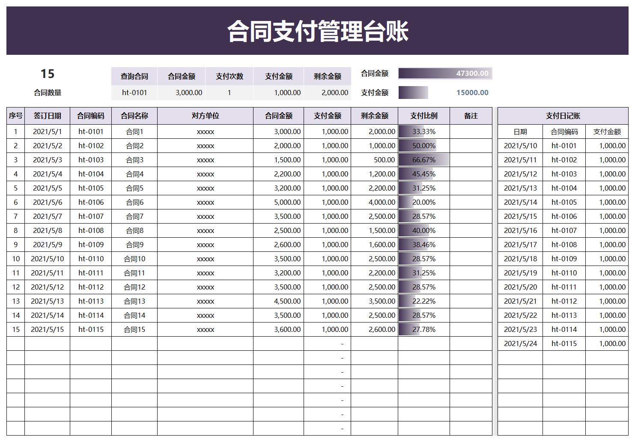Select sign date 2021/5/15
The width and height of the screenshot is (635, 442).
click(48, 329)
